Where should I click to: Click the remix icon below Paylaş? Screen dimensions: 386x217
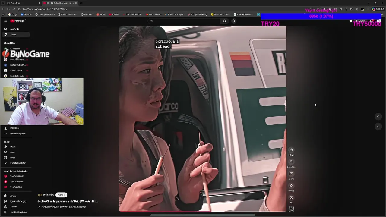[x=291, y=197]
